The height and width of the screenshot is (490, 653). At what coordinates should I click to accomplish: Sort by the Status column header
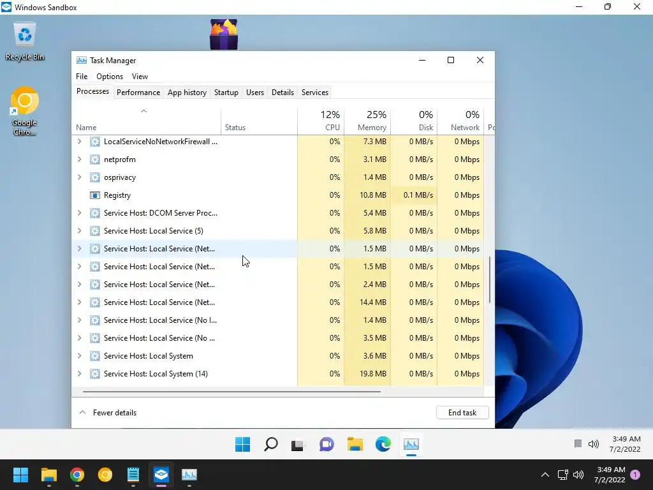259,121
